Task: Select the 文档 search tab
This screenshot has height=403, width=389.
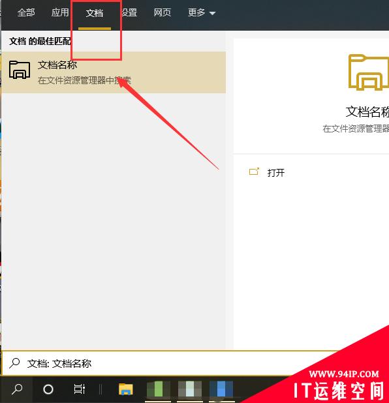Action: pyautogui.click(x=95, y=13)
